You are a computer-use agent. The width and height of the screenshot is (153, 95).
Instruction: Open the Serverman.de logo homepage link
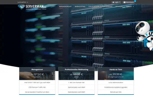pyautogui.click(x=32, y=7)
